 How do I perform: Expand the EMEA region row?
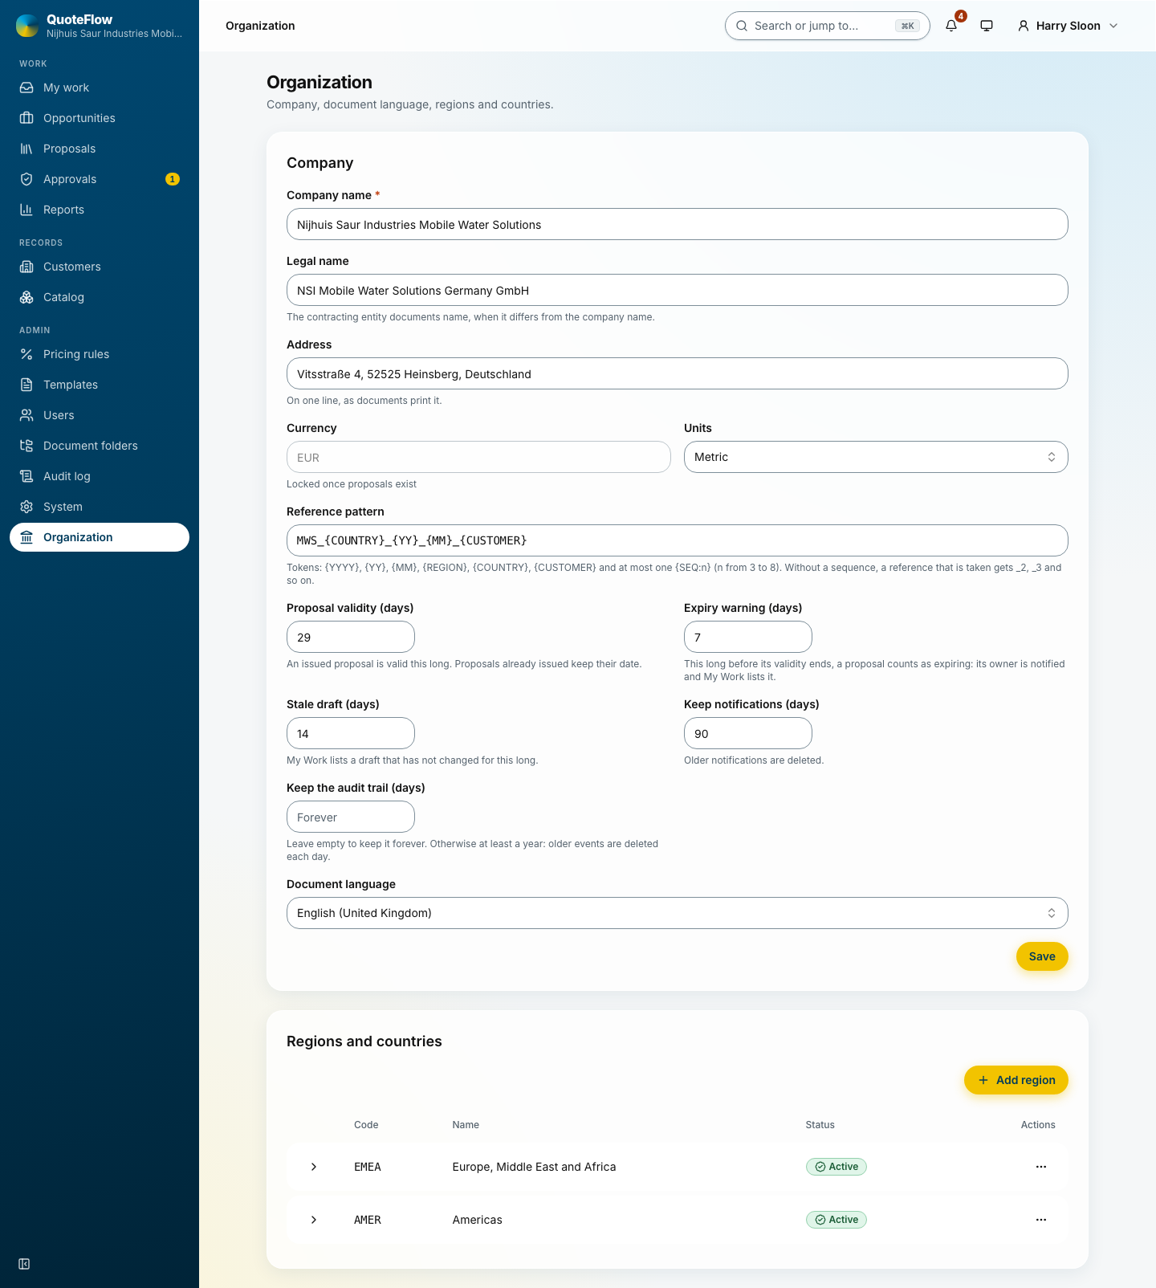pyautogui.click(x=314, y=1167)
